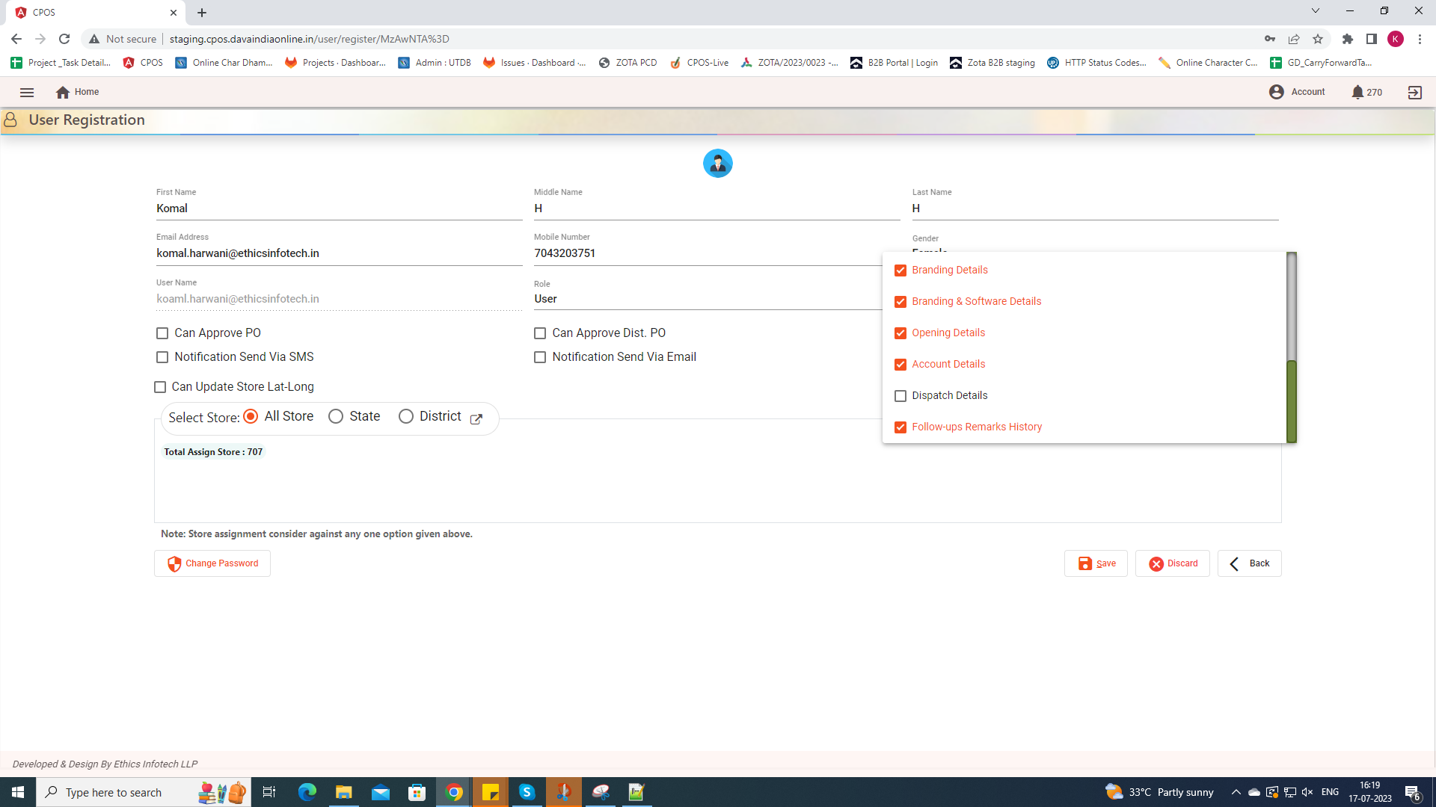Image resolution: width=1436 pixels, height=807 pixels.
Task: Enable the Dispatch Details checkbox
Action: click(x=900, y=396)
